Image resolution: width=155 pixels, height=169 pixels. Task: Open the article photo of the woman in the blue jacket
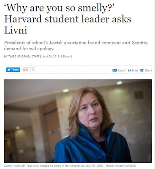[x=78, y=121]
